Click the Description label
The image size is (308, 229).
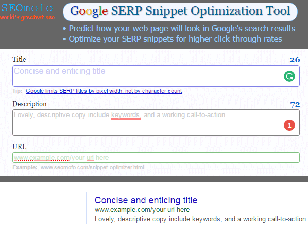coord(29,104)
